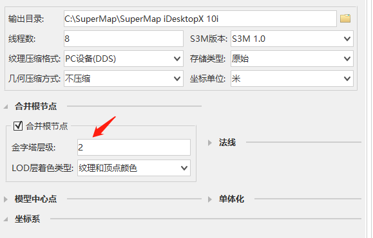Click the 纹理压缩格式 label
The image size is (373, 238).
tap(34, 59)
